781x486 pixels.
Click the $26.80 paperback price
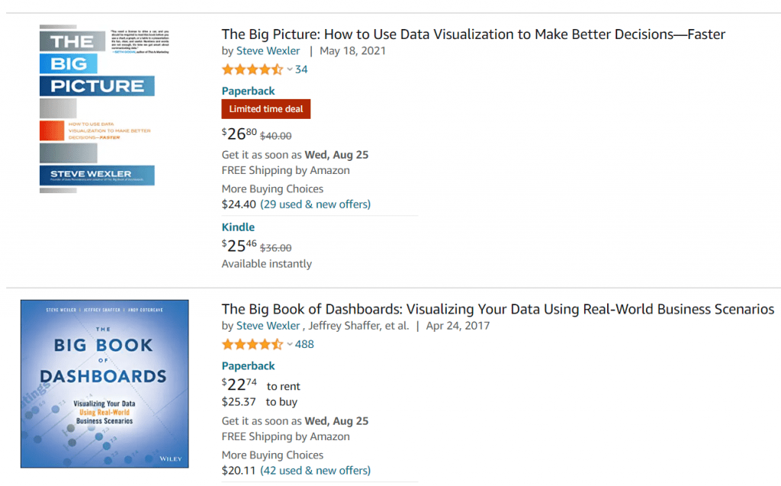coord(239,134)
